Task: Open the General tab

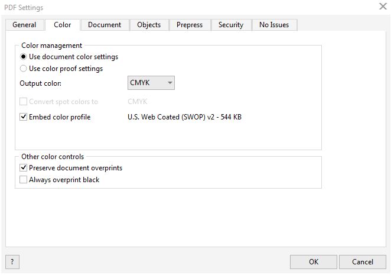Action: pos(24,25)
